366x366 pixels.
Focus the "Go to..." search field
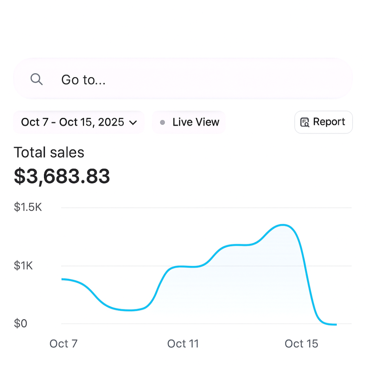click(x=183, y=79)
